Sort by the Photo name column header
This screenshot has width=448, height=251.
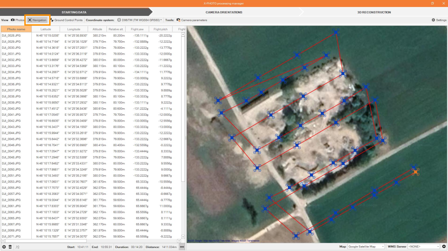(16, 29)
